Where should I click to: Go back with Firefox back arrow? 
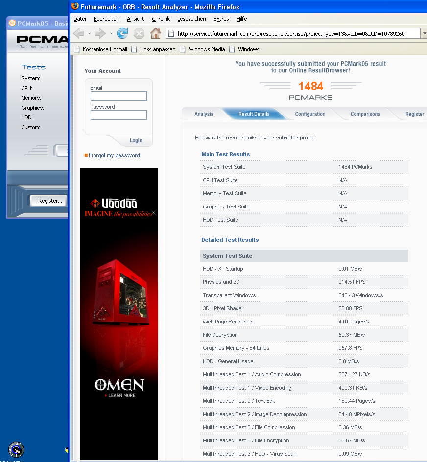coord(78,34)
